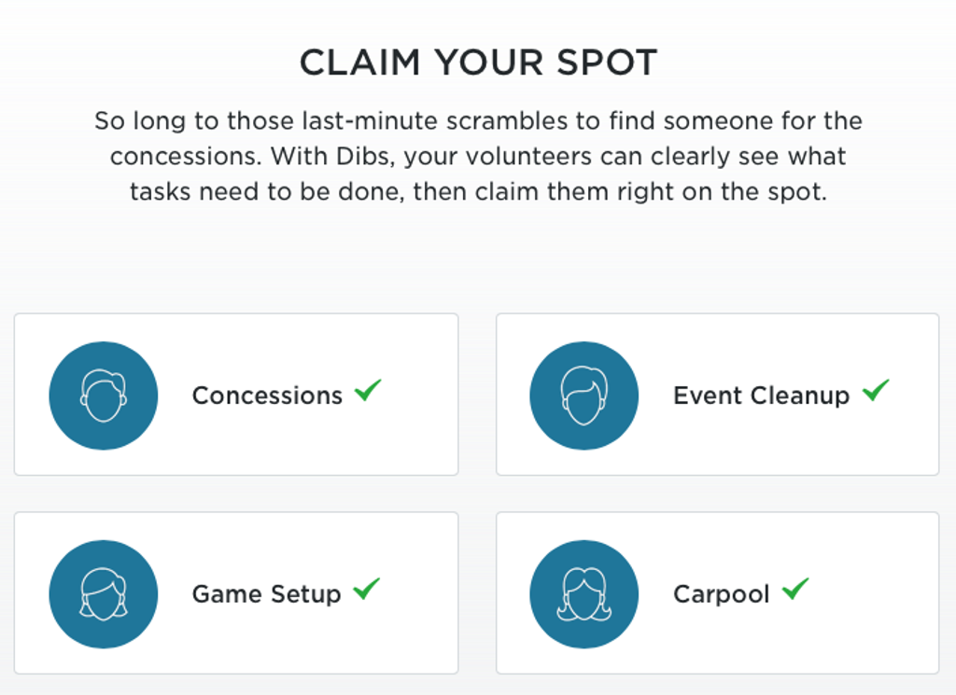Pick the Carpool task label
956x695 pixels.
point(721,594)
